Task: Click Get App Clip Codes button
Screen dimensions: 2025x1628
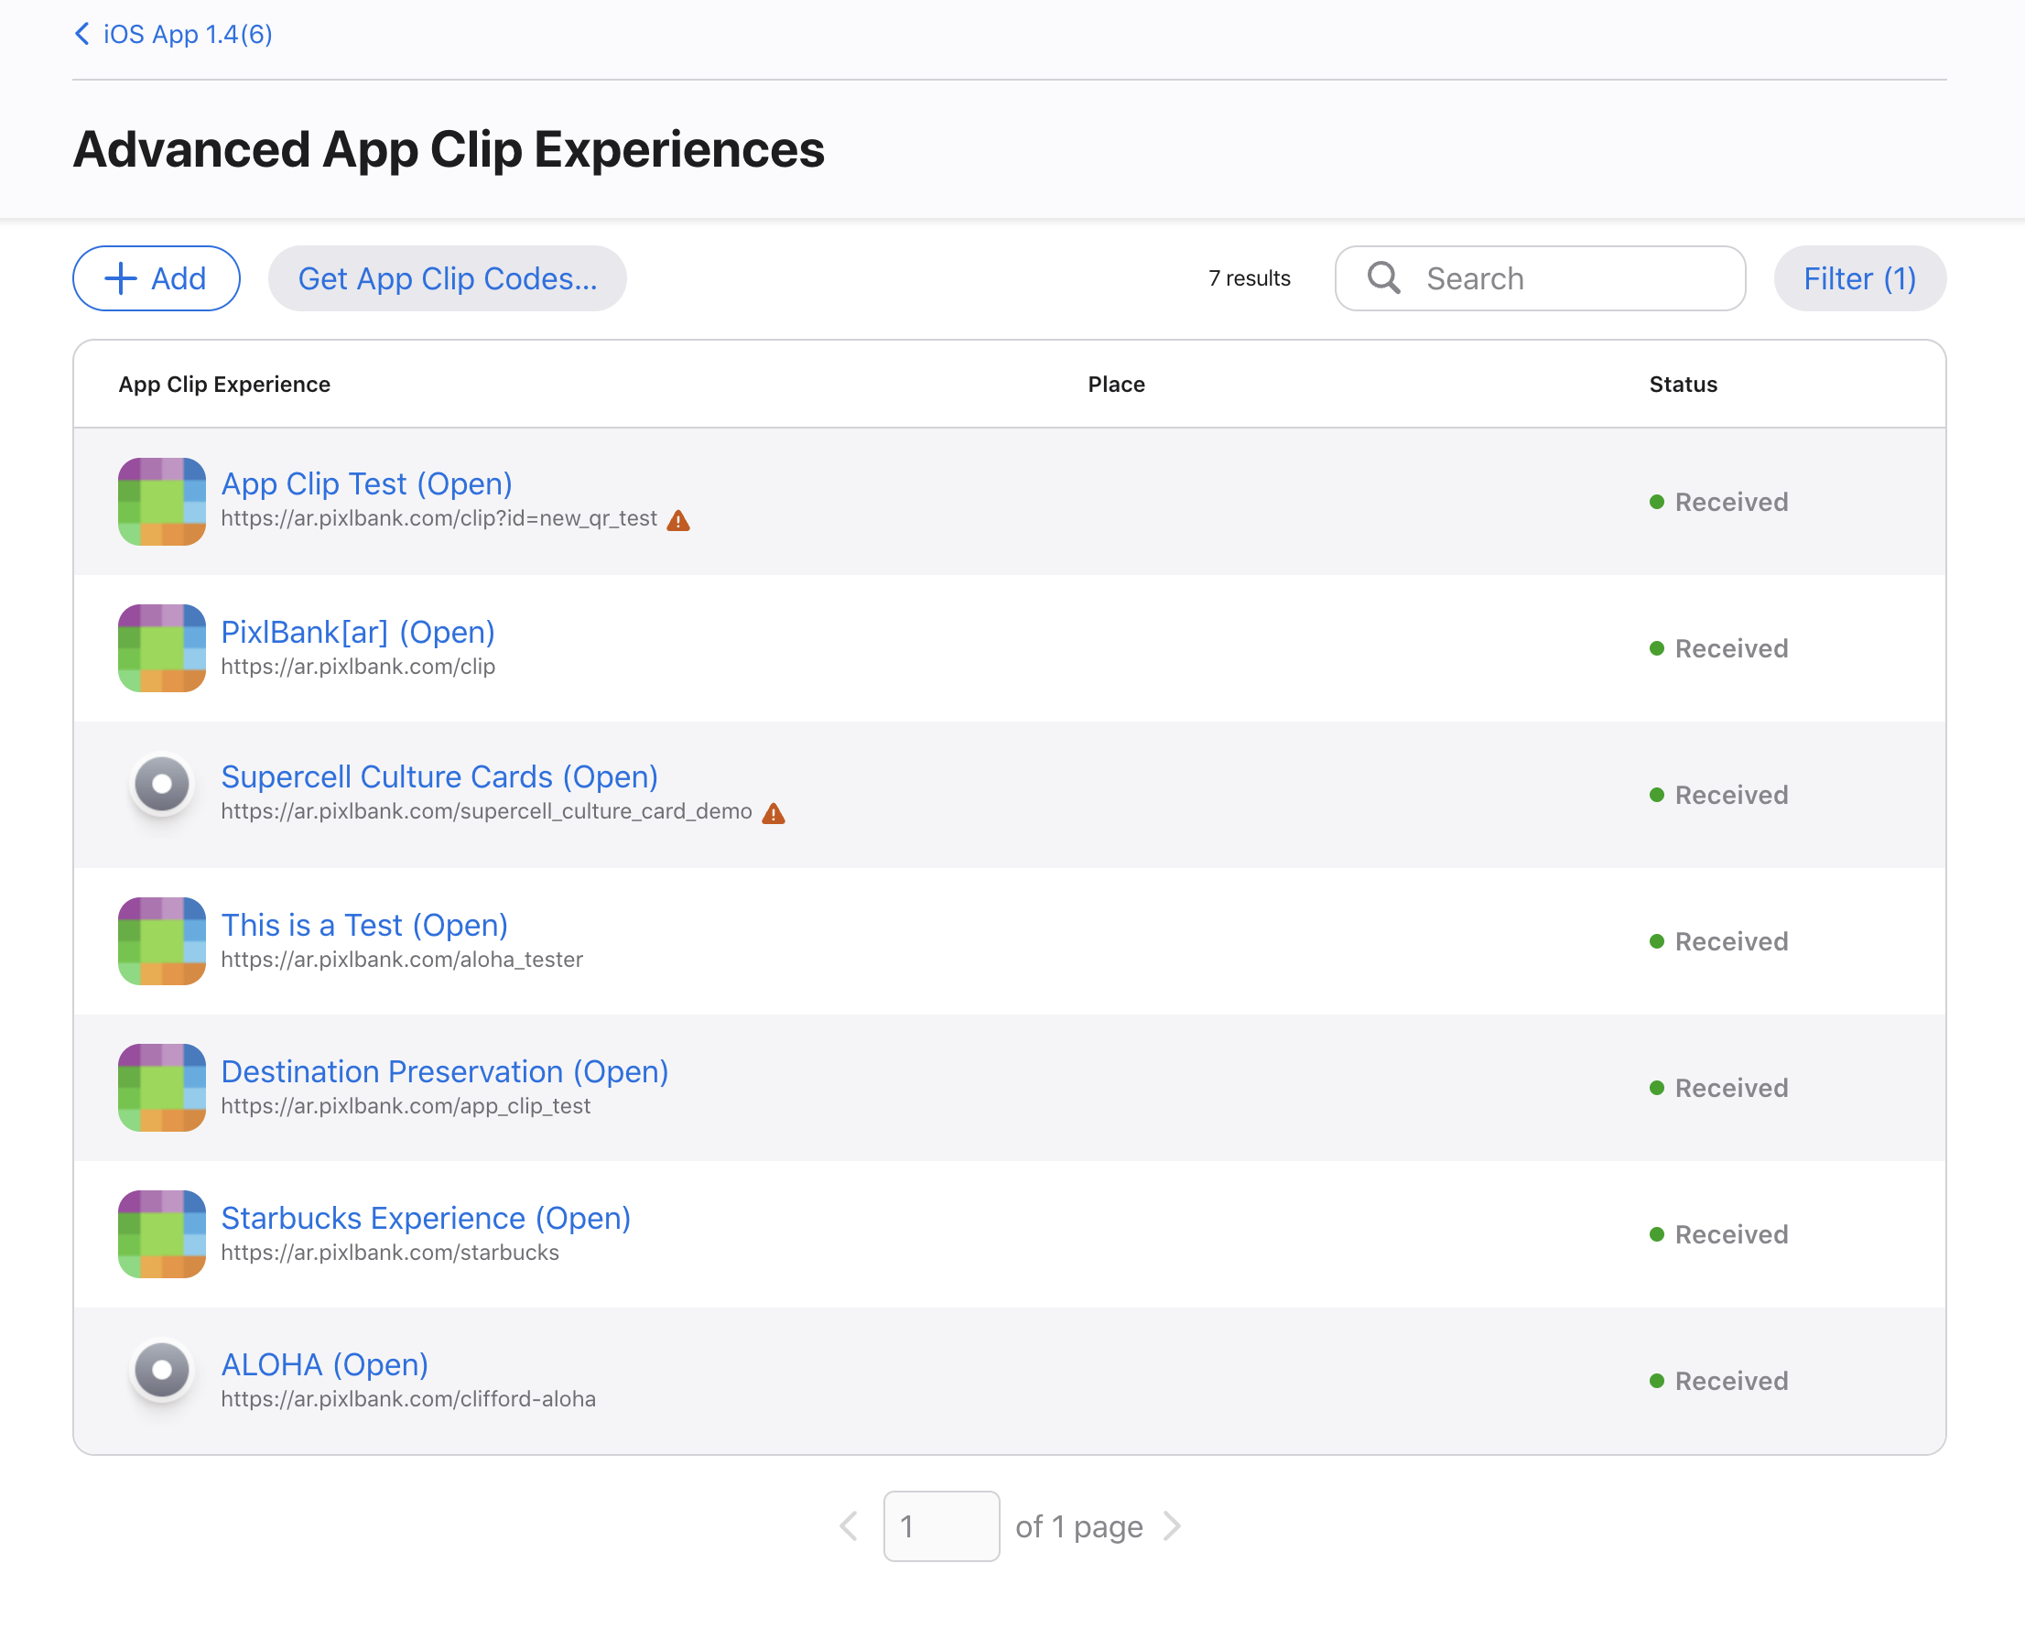Action: [x=447, y=278]
